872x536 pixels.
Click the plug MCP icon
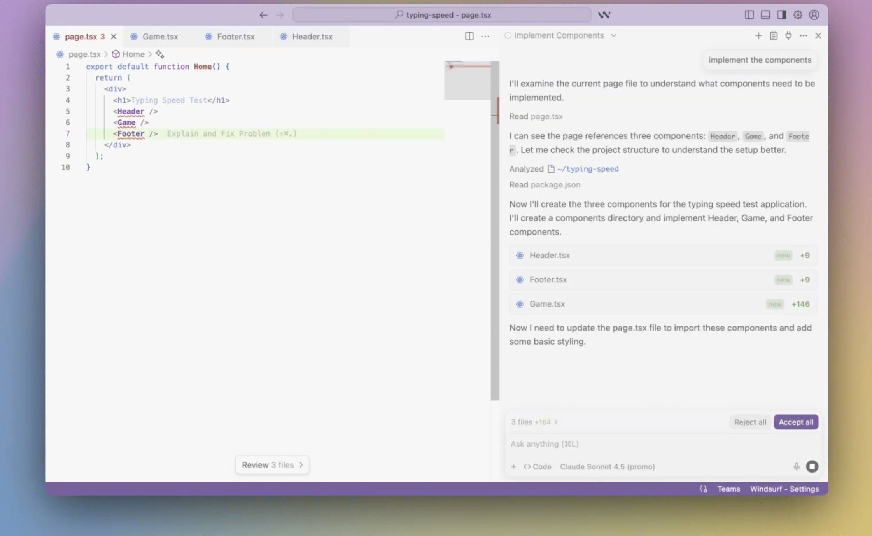pos(788,36)
